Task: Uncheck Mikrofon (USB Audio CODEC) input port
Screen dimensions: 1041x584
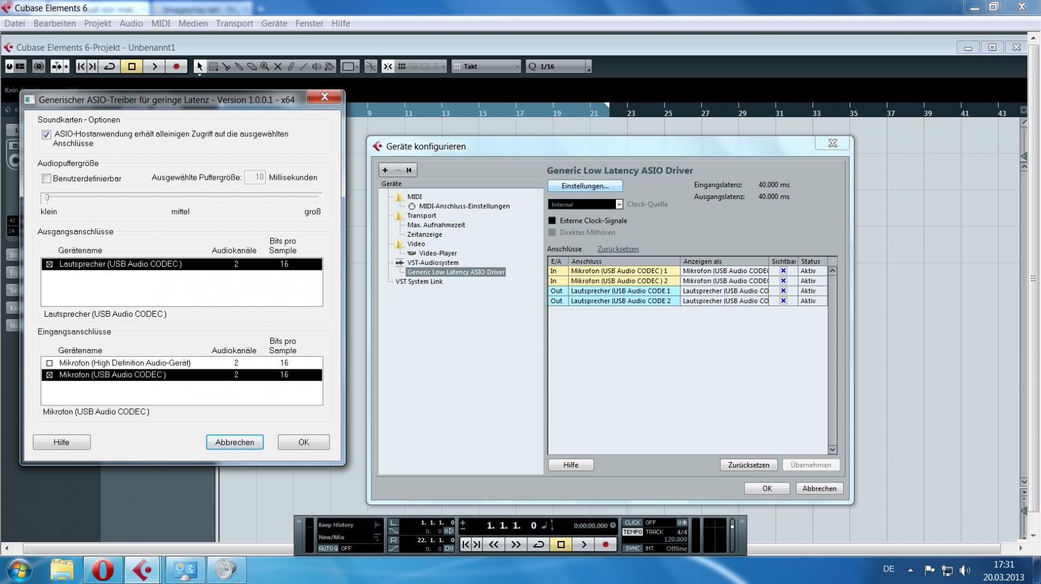Action: pos(50,375)
